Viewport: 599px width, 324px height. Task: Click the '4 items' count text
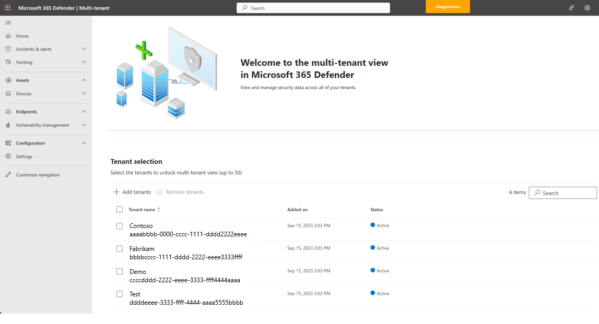(517, 193)
